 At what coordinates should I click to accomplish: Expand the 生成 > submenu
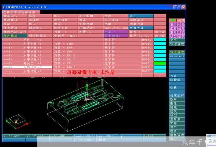click(116, 16)
